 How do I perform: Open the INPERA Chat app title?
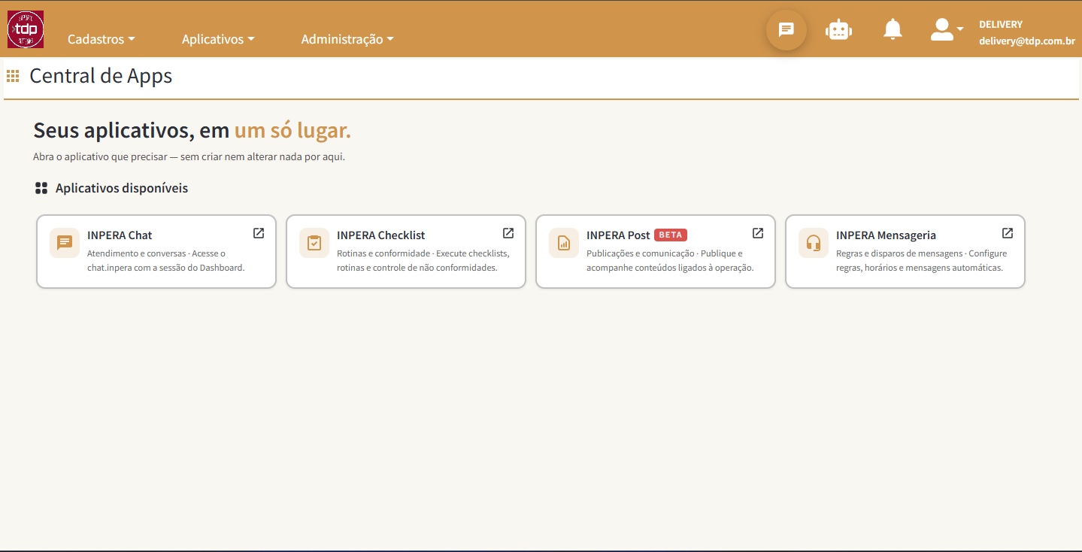[120, 235]
